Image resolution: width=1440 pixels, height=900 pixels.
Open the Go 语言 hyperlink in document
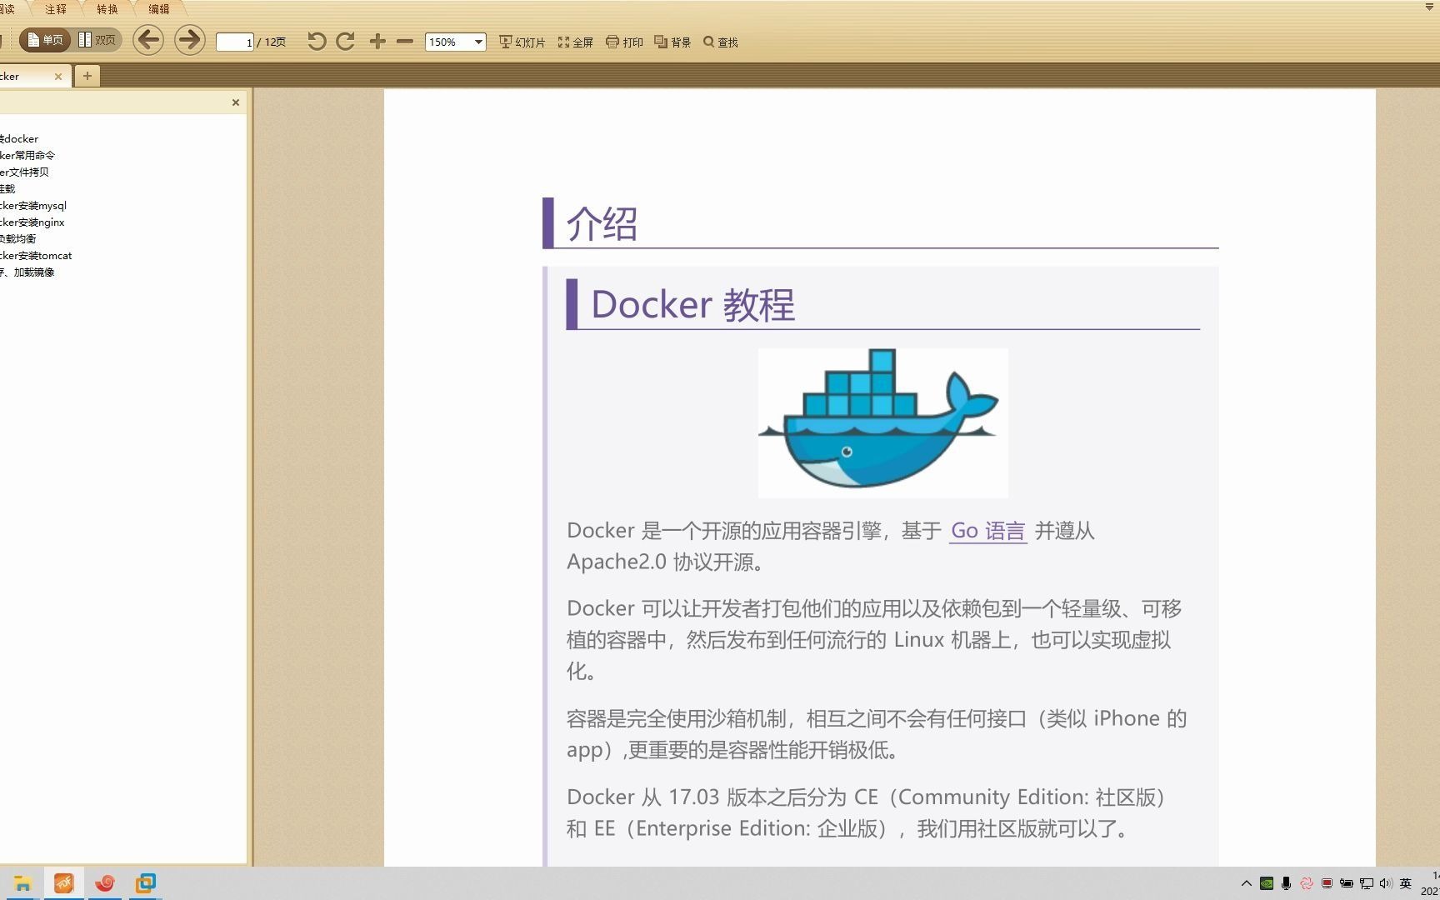pos(987,531)
